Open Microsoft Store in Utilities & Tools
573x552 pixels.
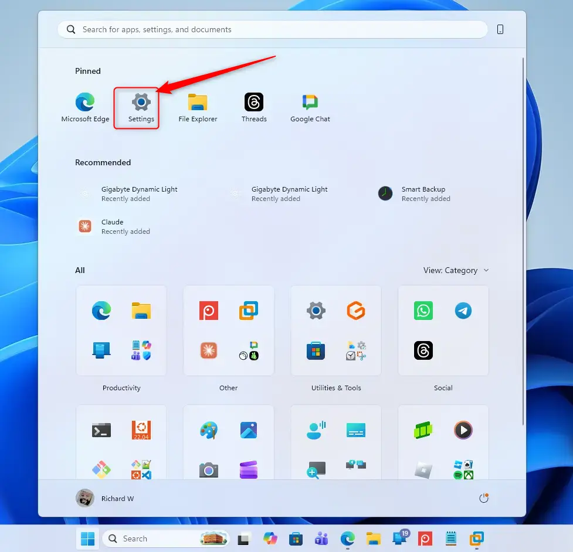coord(316,350)
